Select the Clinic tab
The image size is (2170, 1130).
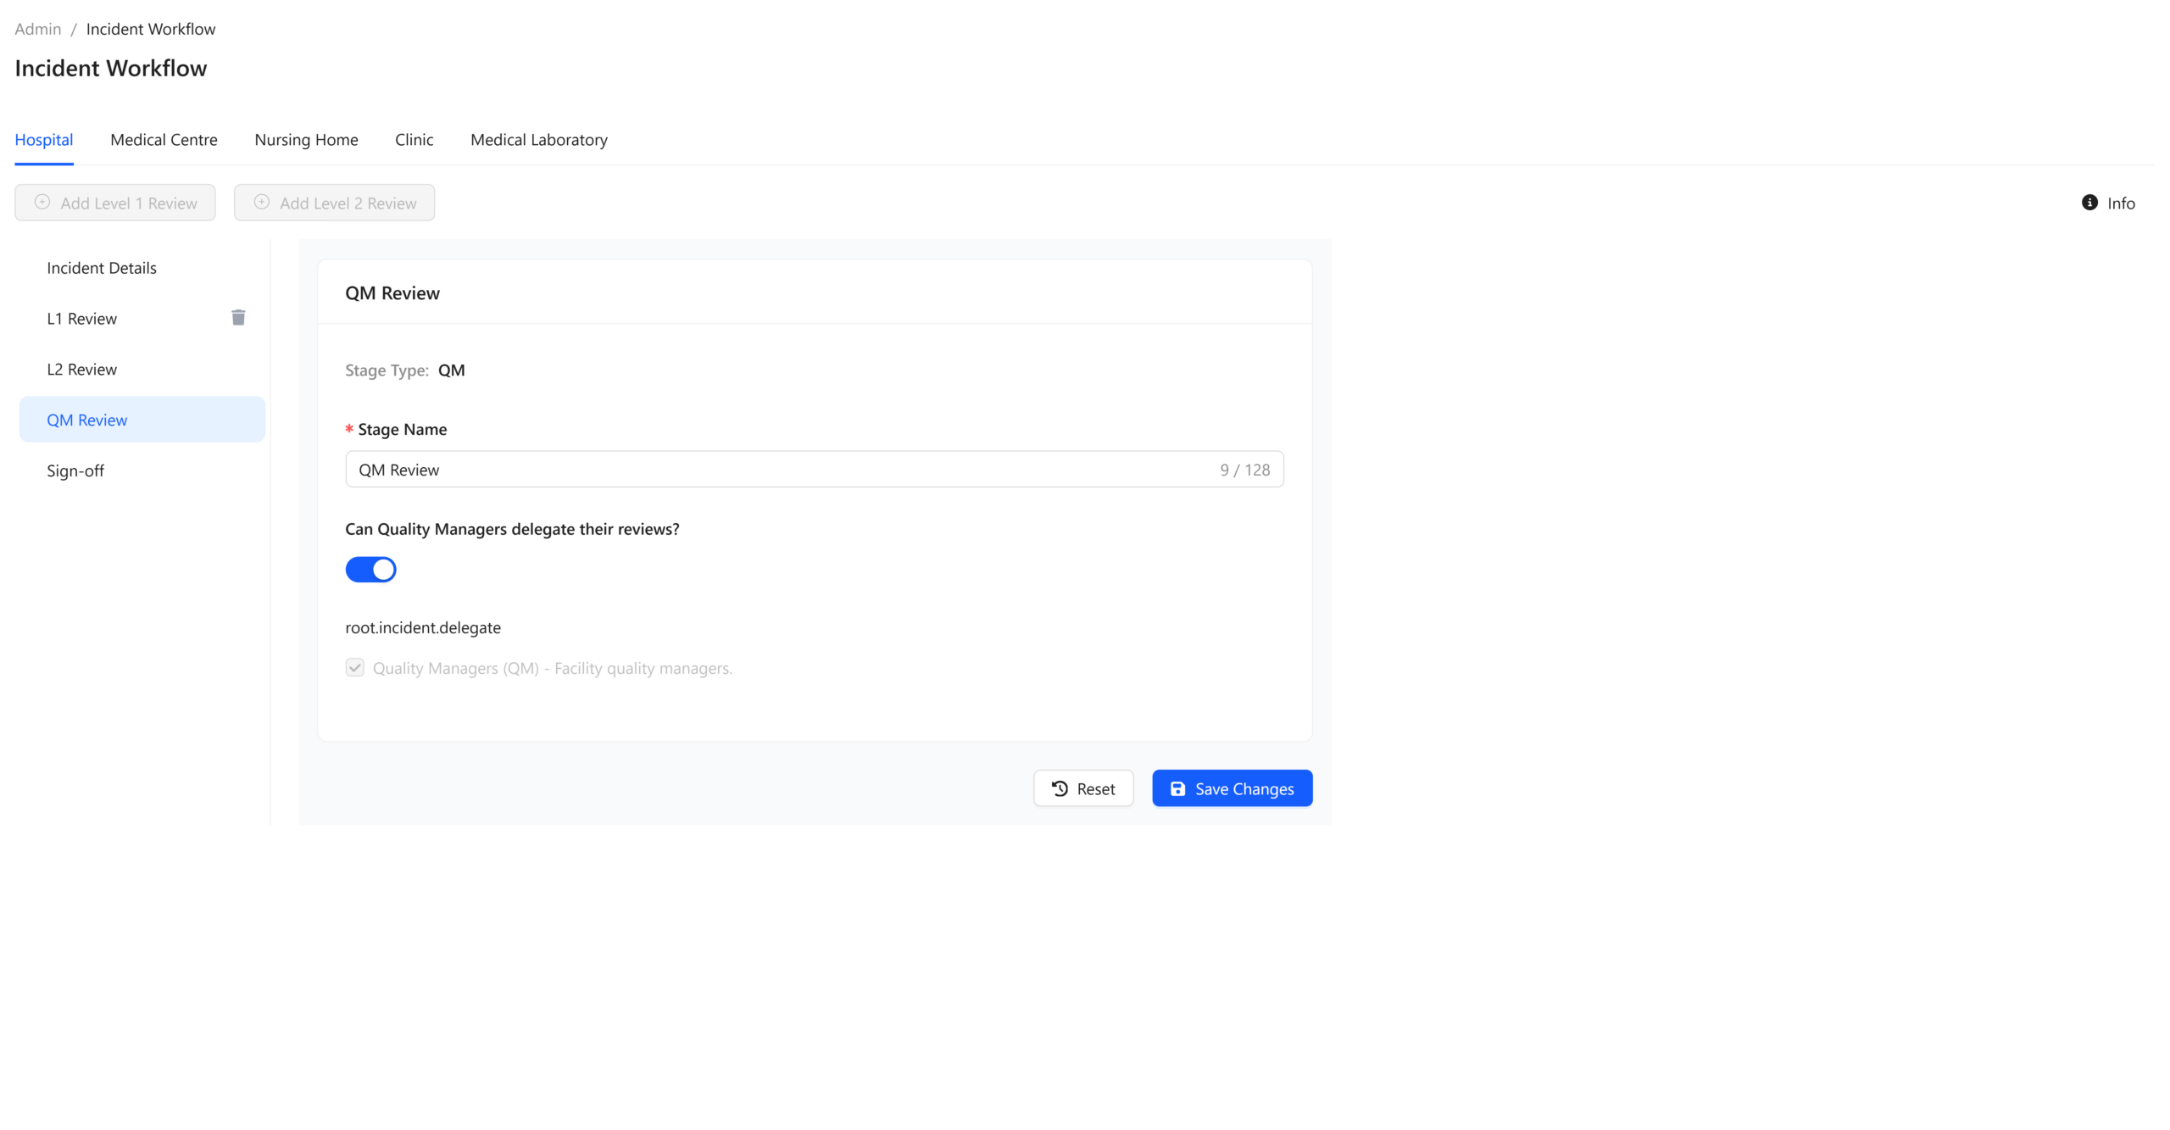[414, 140]
